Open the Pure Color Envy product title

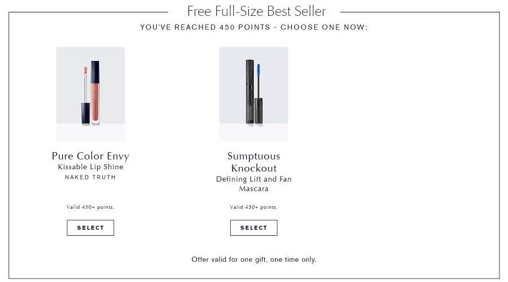click(90, 156)
